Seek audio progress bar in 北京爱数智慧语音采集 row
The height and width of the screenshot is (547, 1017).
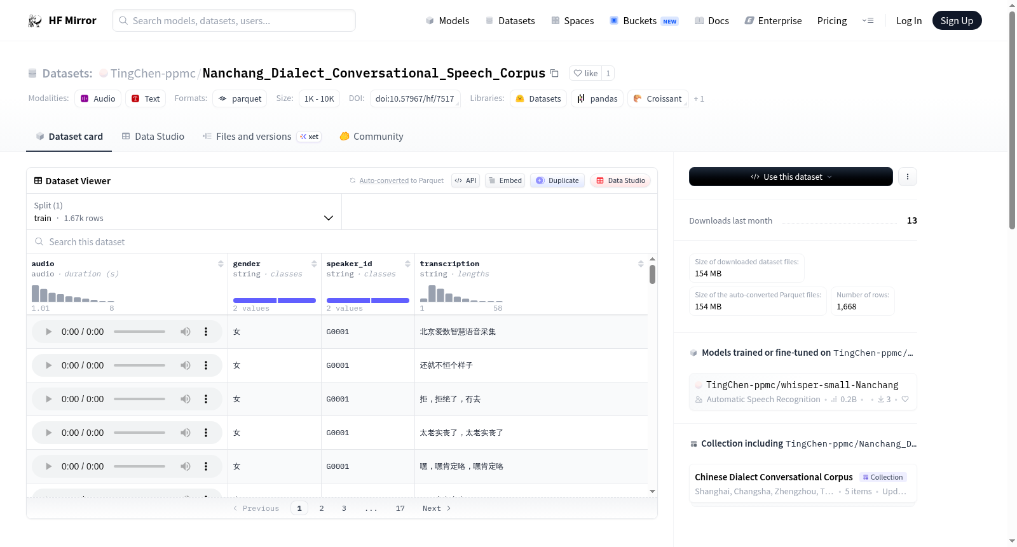point(139,332)
